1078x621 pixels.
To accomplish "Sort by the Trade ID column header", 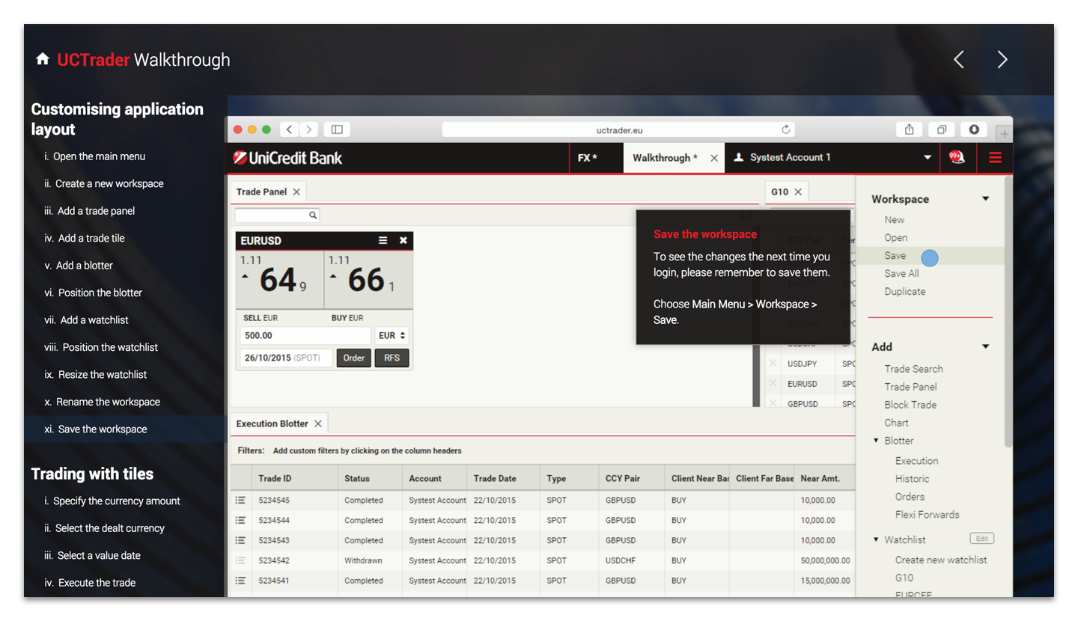I will coord(295,478).
